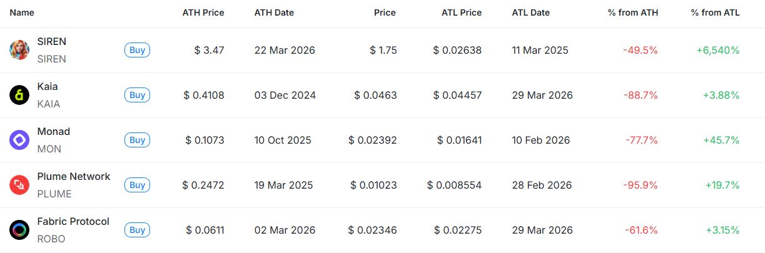765x253 pixels.
Task: Sort by ATL Date column header
Action: [x=531, y=12]
